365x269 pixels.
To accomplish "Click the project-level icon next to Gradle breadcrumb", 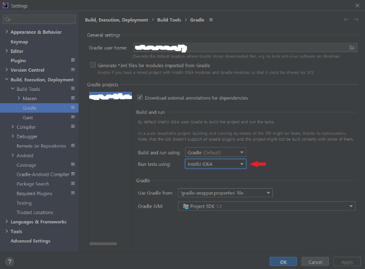I will pyautogui.click(x=211, y=20).
